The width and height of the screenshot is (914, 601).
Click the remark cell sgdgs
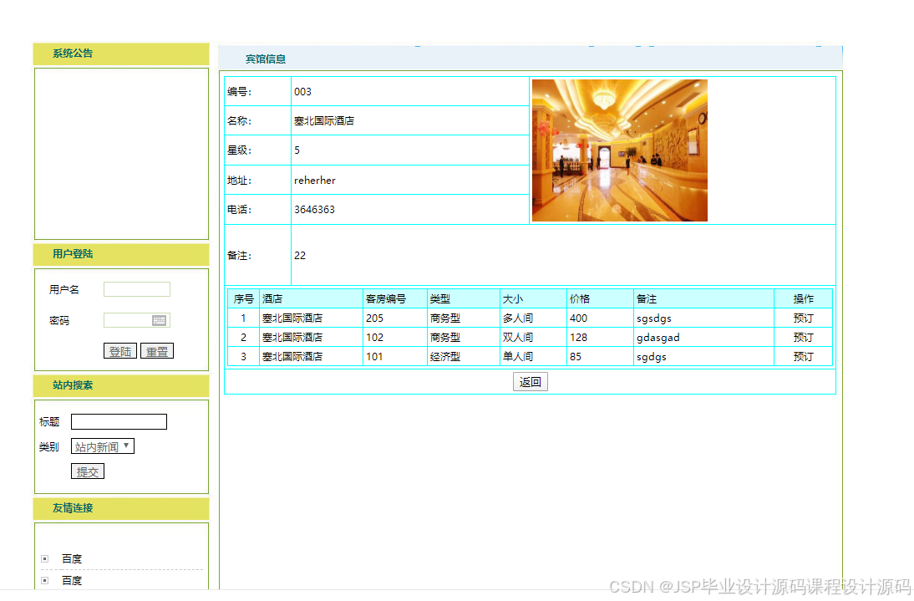click(x=651, y=357)
